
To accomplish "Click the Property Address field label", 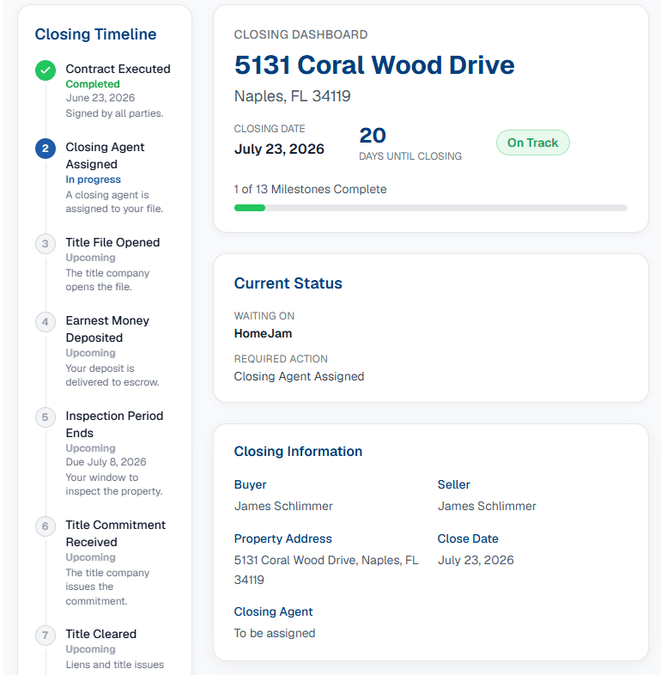I will (x=283, y=538).
